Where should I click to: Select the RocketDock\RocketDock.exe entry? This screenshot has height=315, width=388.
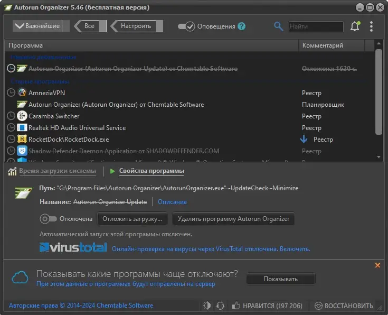pyautogui.click(x=190, y=140)
